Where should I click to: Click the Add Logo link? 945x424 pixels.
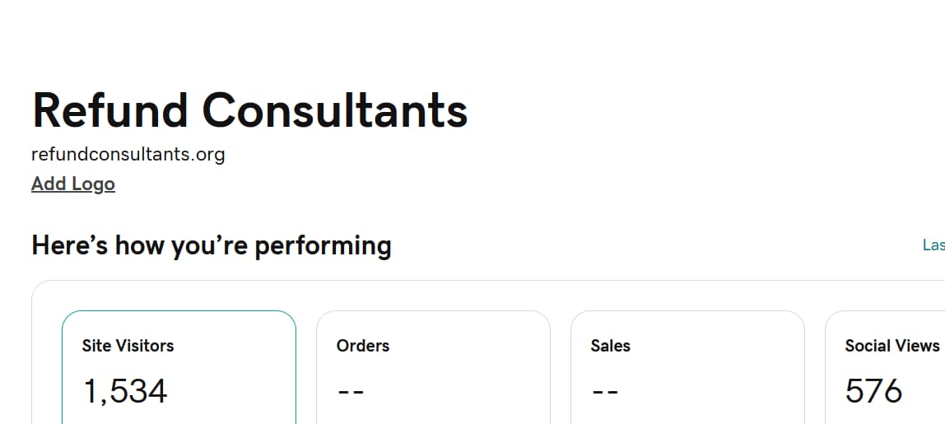coord(73,184)
